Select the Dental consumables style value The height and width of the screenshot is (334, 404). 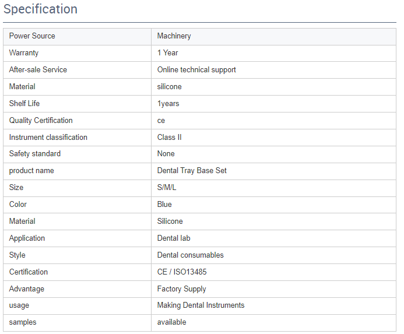pyautogui.click(x=191, y=255)
